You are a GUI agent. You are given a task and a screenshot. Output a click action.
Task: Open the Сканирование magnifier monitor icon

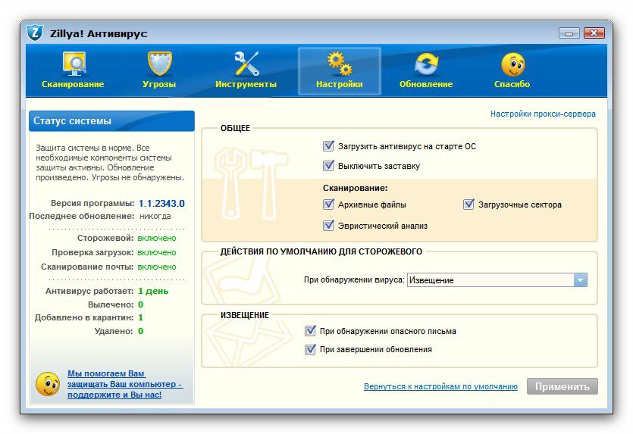tap(74, 64)
